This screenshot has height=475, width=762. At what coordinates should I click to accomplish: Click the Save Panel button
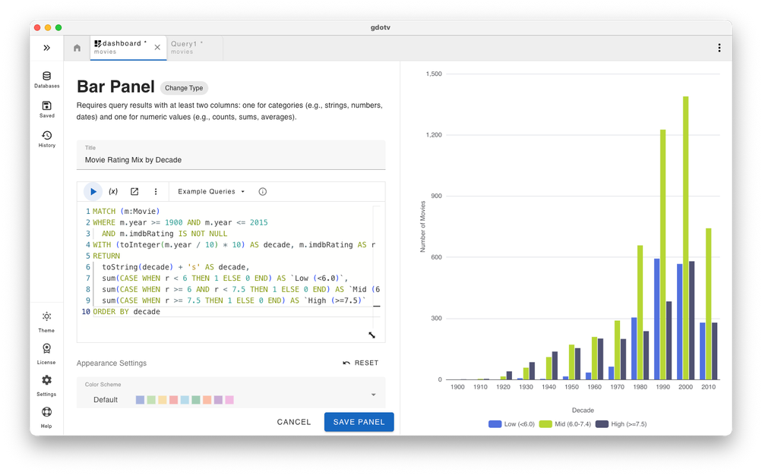tap(359, 422)
